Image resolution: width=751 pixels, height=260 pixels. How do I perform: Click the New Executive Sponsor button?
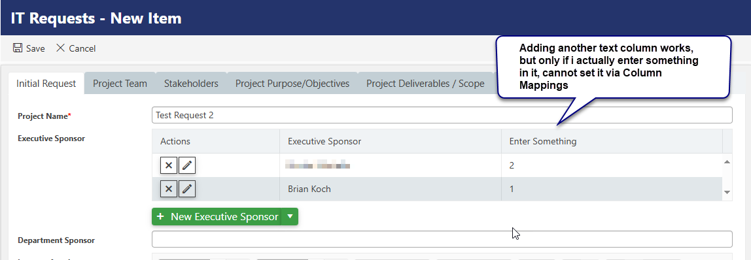coord(217,216)
